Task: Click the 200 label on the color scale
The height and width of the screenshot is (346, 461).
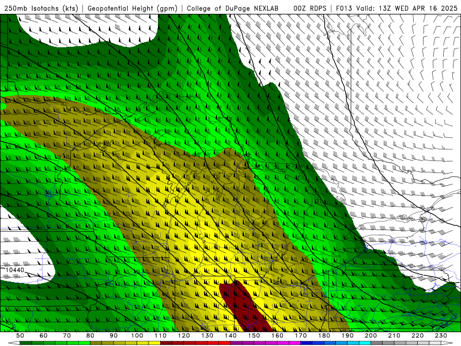Action: (371, 336)
